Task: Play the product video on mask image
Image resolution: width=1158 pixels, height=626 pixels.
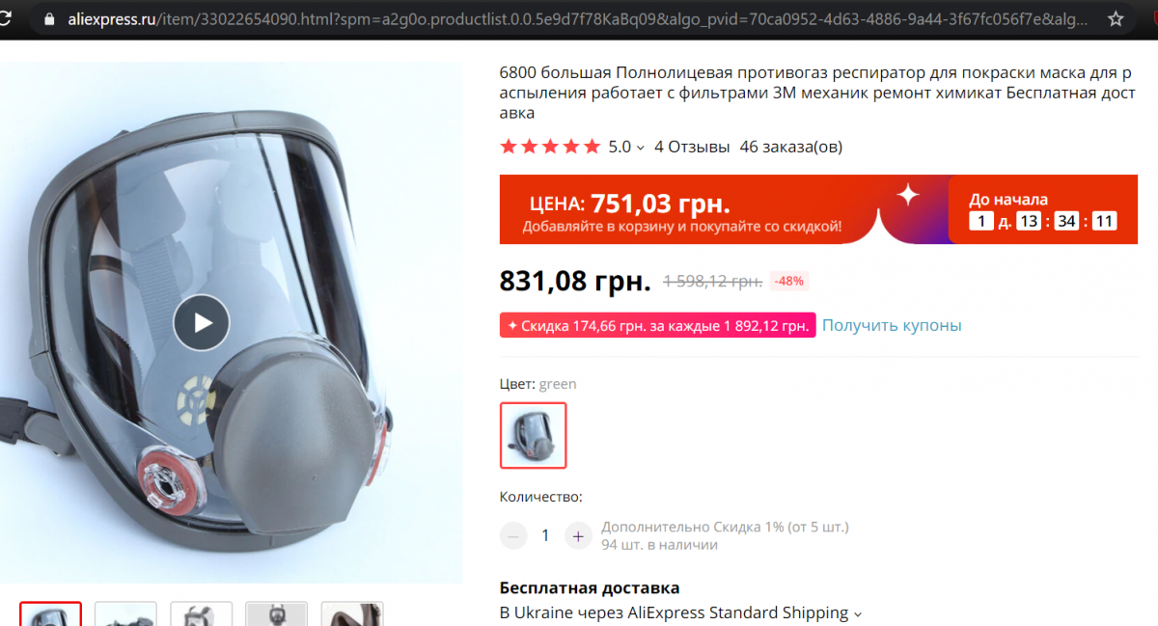Action: pos(202,322)
